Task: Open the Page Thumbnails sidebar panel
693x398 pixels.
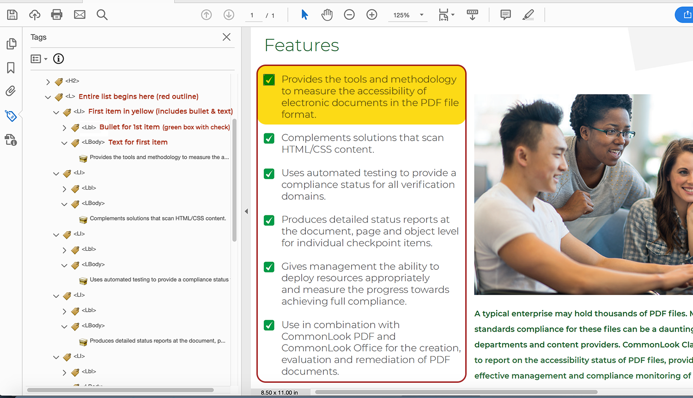Action: [11, 44]
